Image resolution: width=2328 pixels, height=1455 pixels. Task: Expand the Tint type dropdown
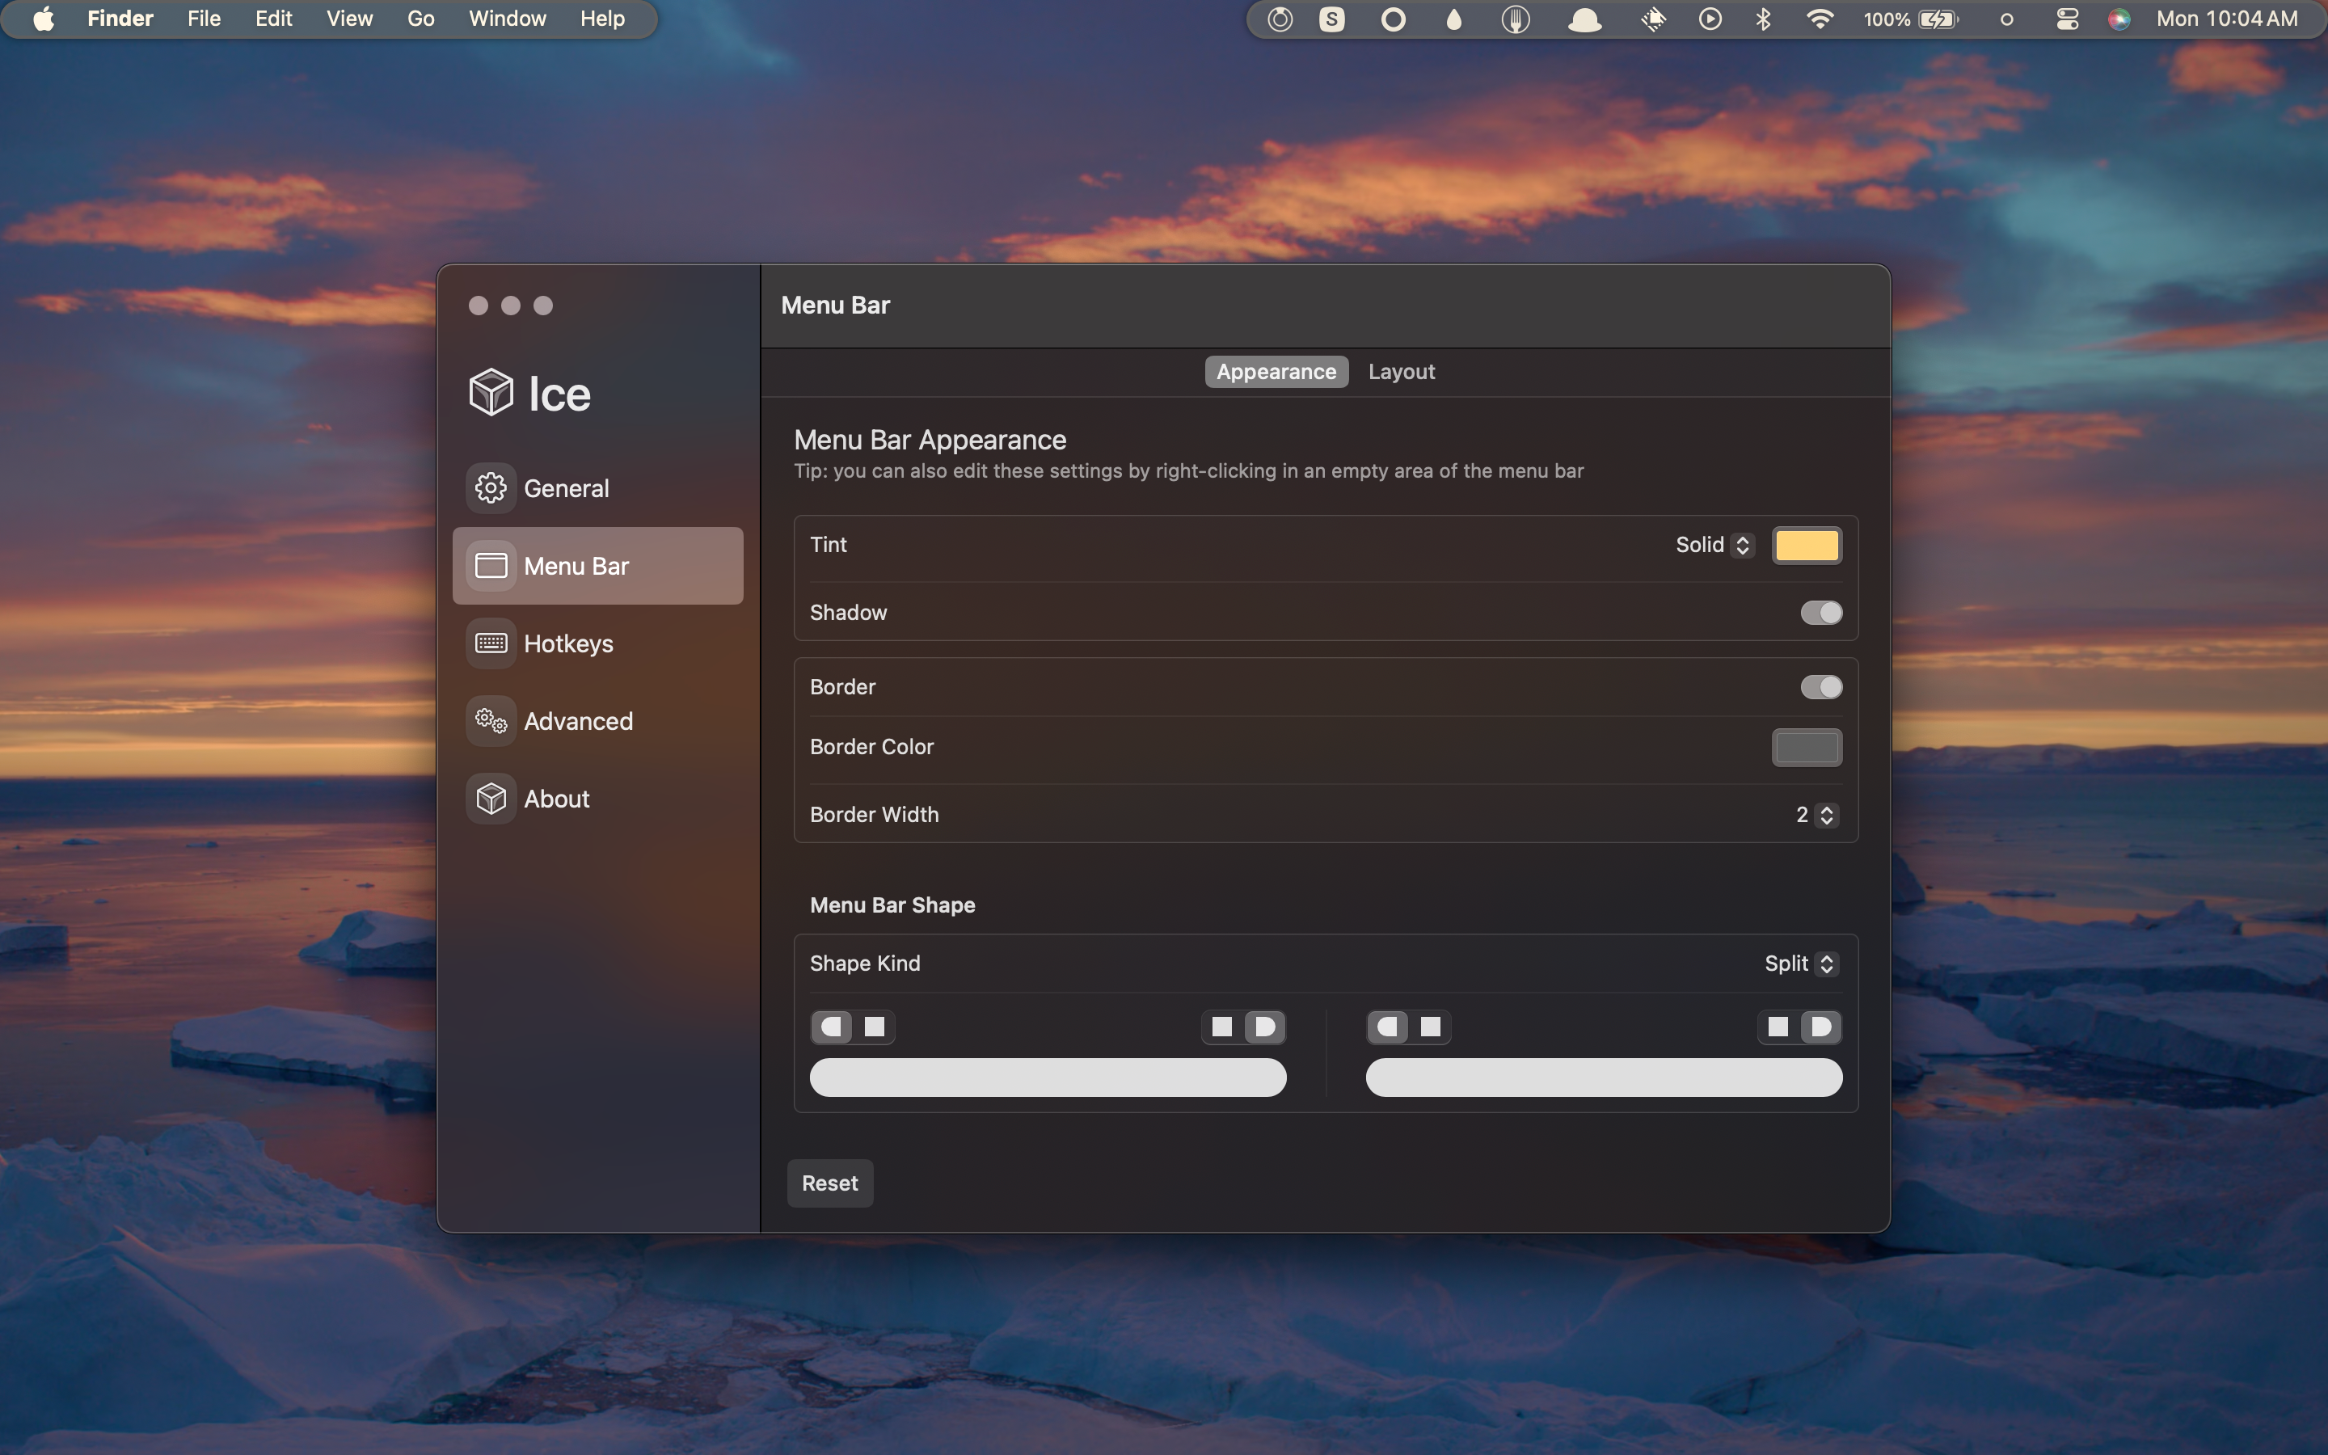click(x=1711, y=545)
